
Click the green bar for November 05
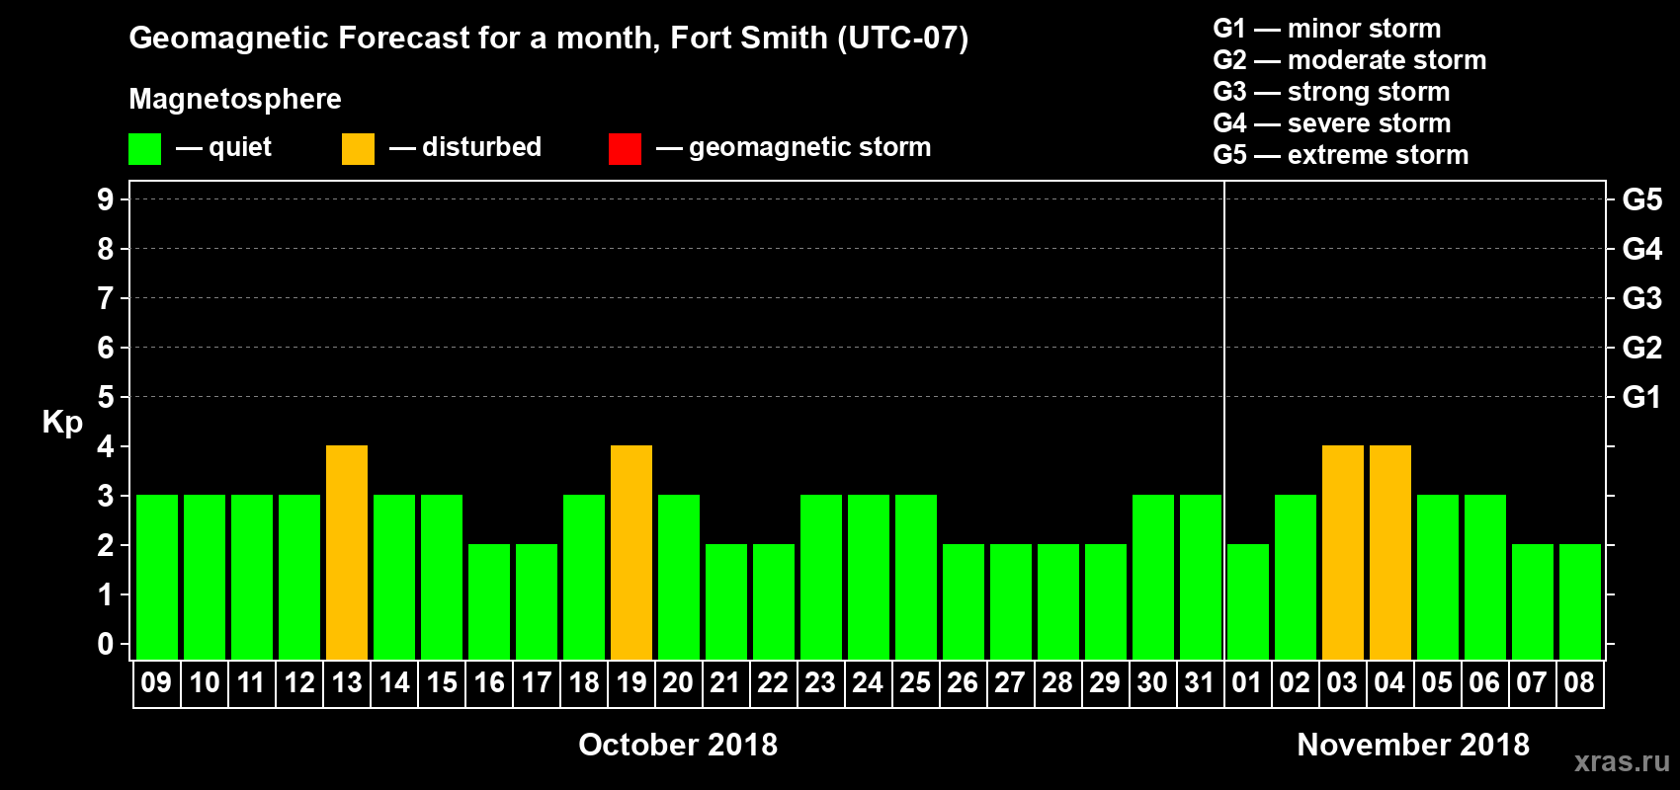(1438, 577)
